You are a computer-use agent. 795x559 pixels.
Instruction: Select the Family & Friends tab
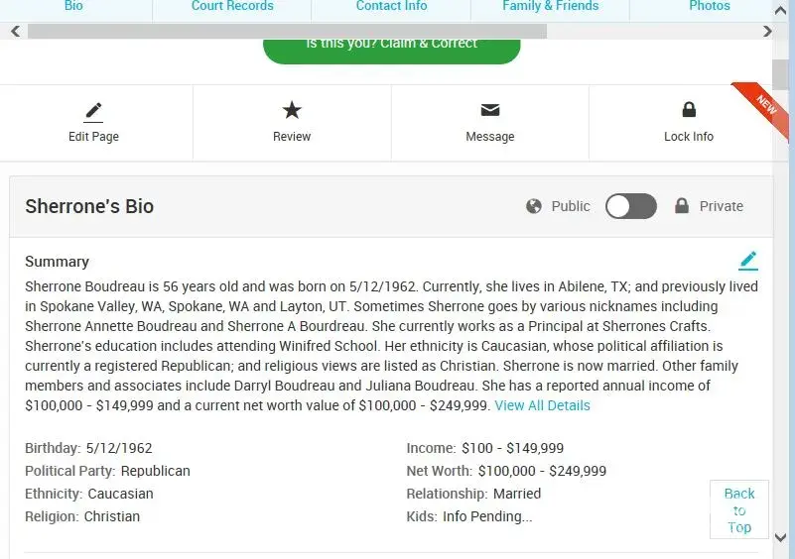[x=550, y=7]
